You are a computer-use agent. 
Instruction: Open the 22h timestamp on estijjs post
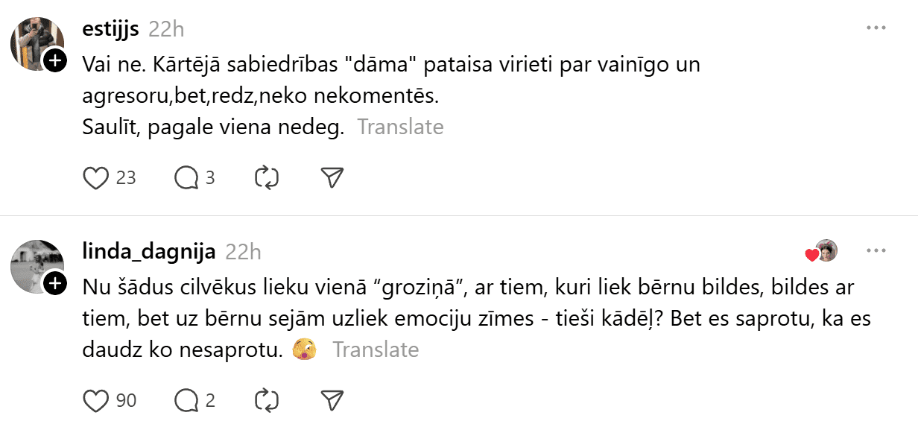(166, 29)
